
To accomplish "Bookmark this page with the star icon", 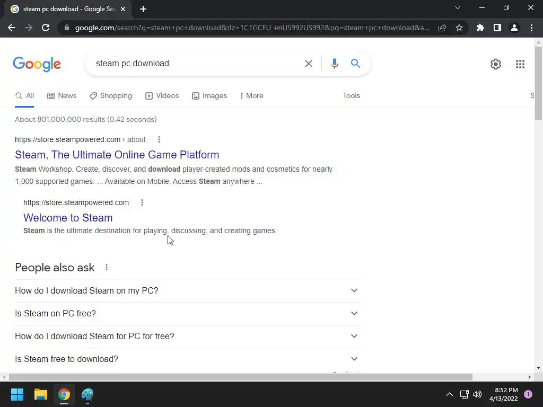I will [x=459, y=28].
